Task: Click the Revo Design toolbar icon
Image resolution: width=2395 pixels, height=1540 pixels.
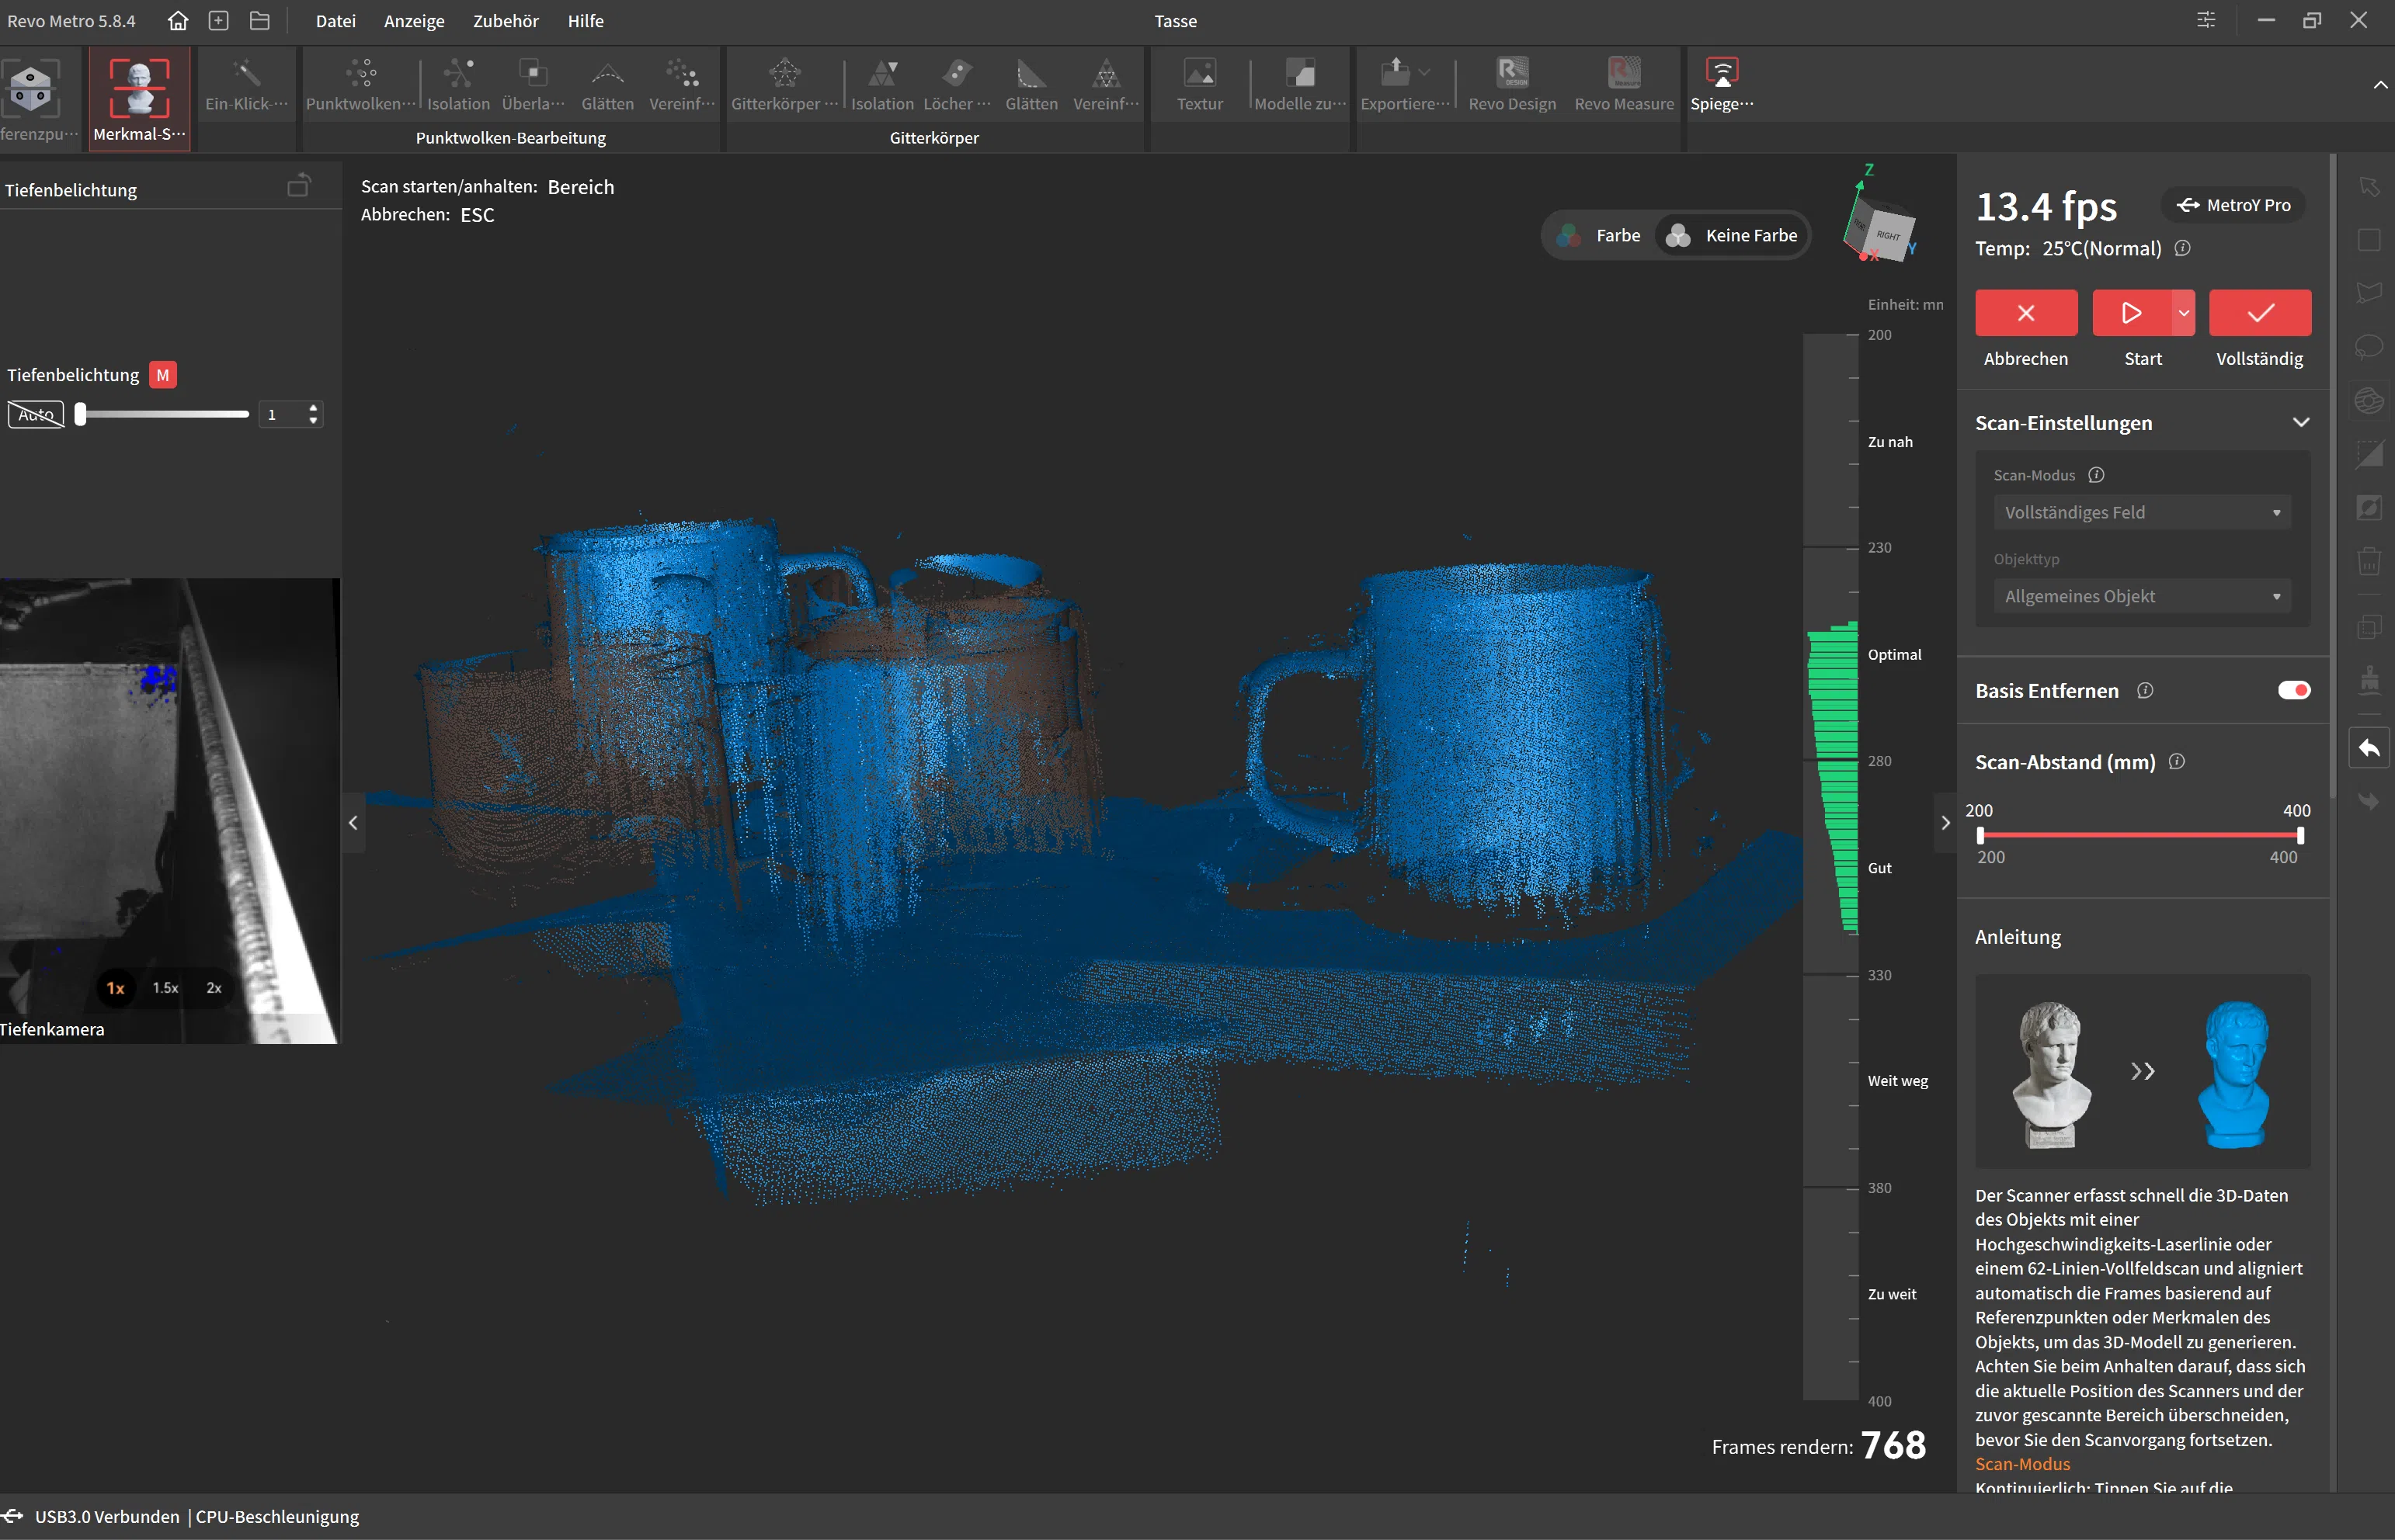Action: 1512,74
